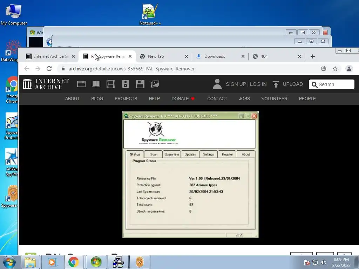The height and width of the screenshot is (269, 359).
Task: Share this page icon in address bar
Action: [x=324, y=69]
